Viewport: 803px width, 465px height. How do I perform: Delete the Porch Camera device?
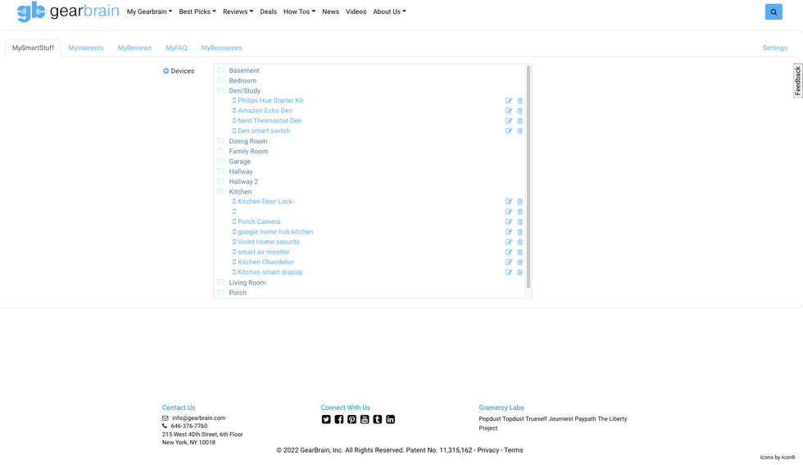click(519, 222)
